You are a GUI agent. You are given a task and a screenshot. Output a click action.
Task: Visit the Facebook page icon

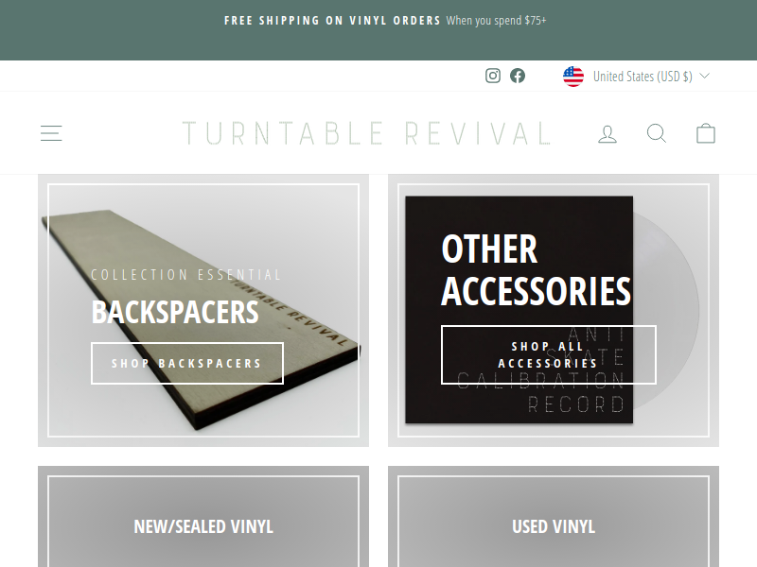point(518,76)
